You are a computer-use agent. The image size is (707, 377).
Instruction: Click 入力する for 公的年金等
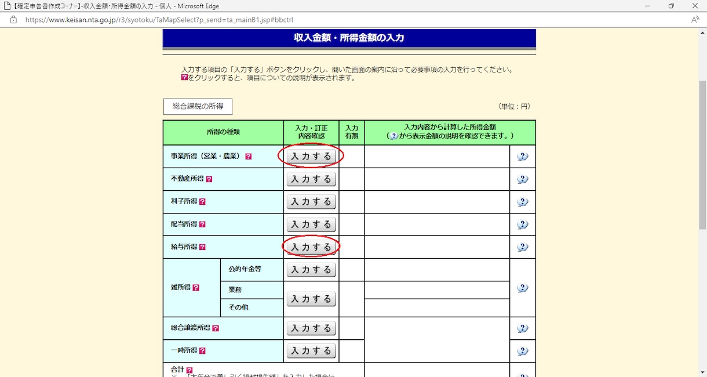click(x=311, y=270)
